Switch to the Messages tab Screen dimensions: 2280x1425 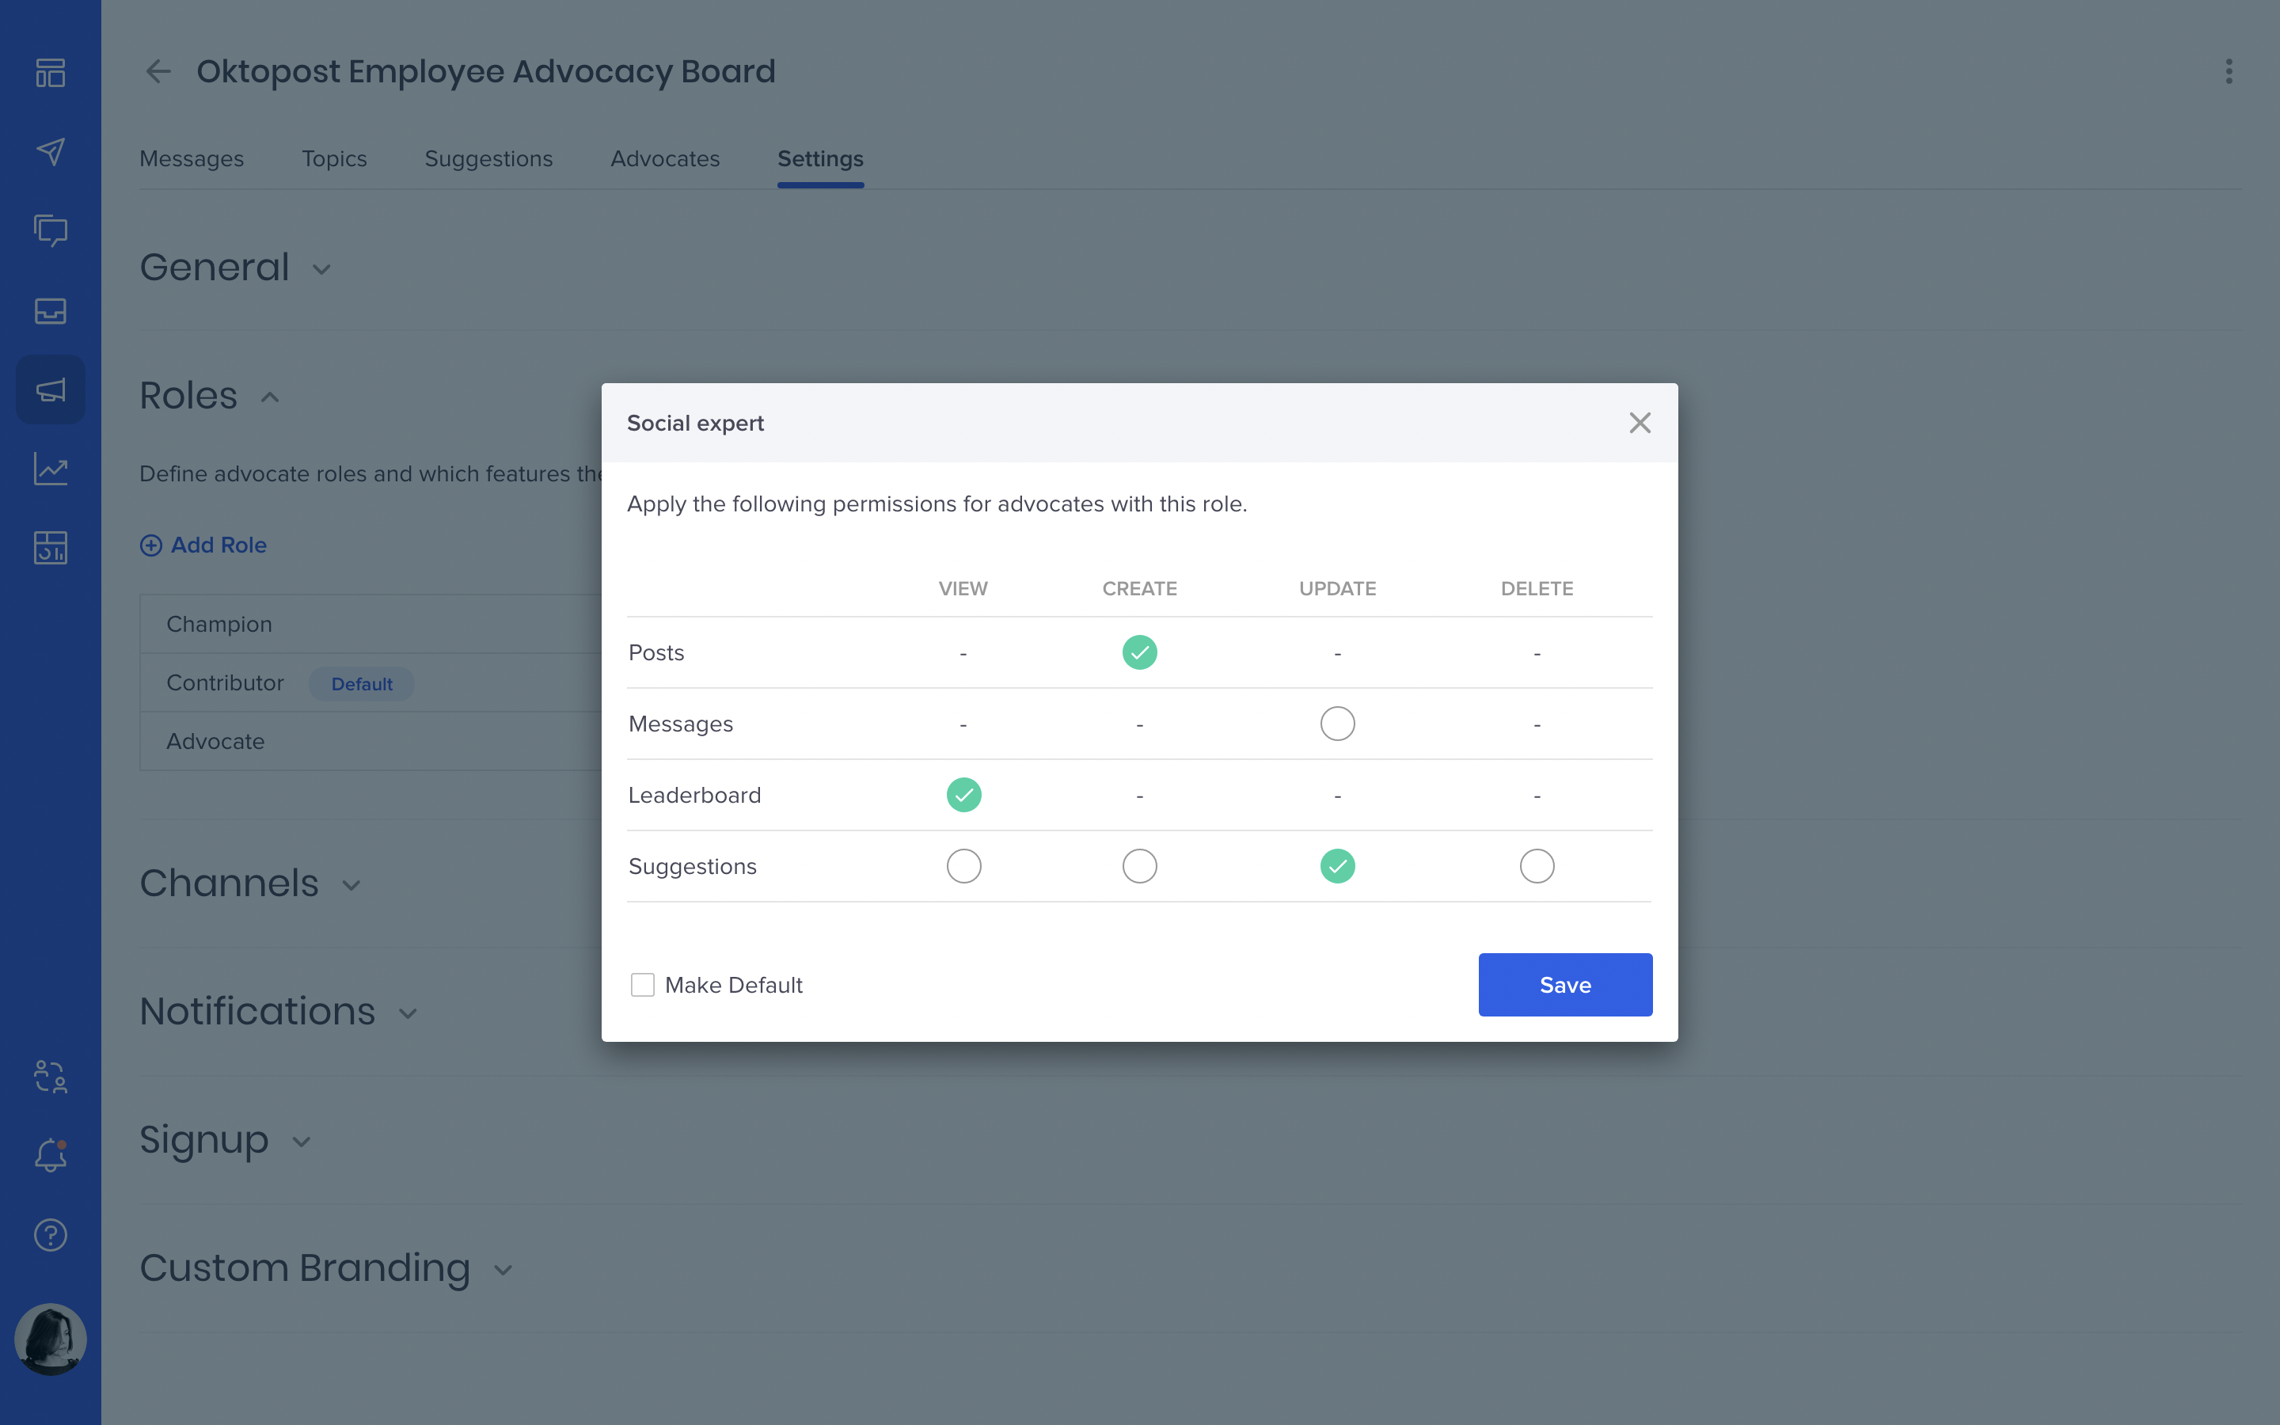[x=192, y=158]
